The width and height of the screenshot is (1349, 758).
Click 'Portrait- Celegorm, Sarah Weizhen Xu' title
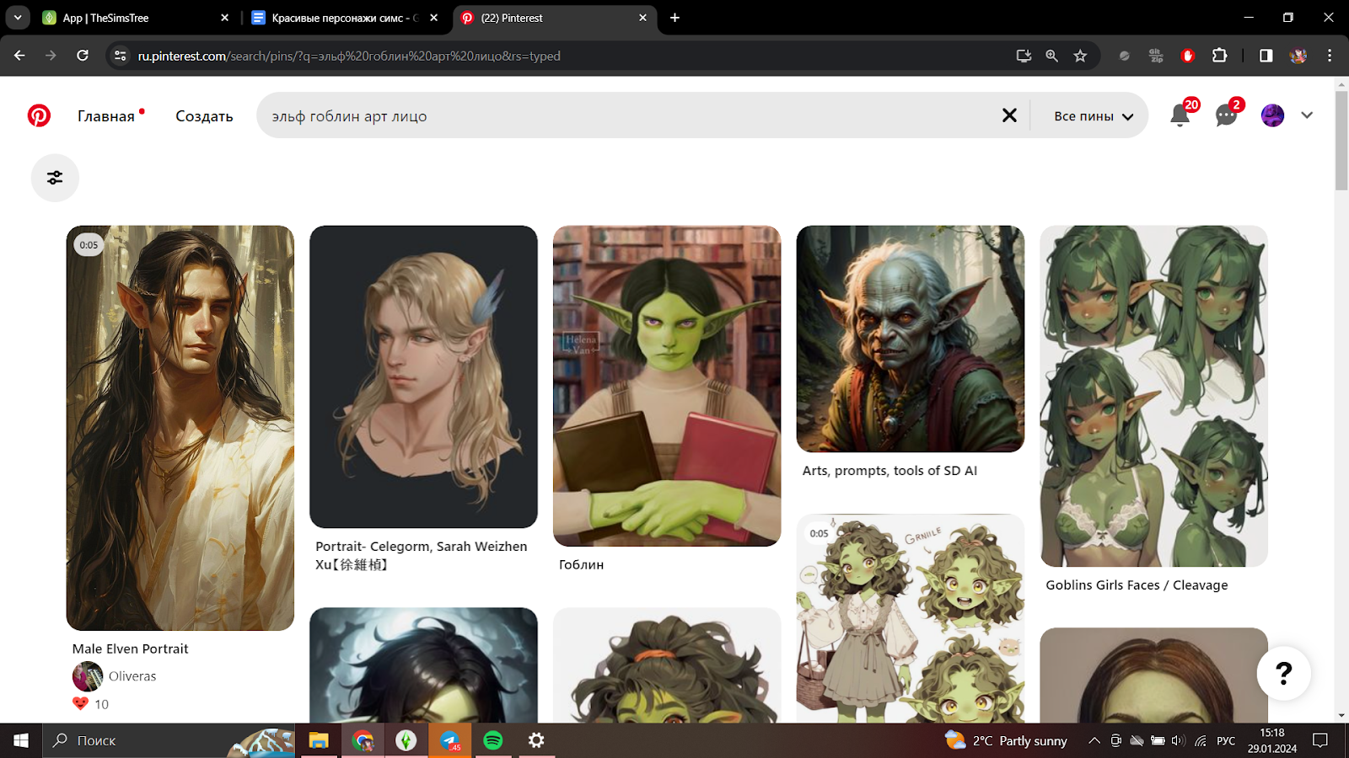pos(422,555)
